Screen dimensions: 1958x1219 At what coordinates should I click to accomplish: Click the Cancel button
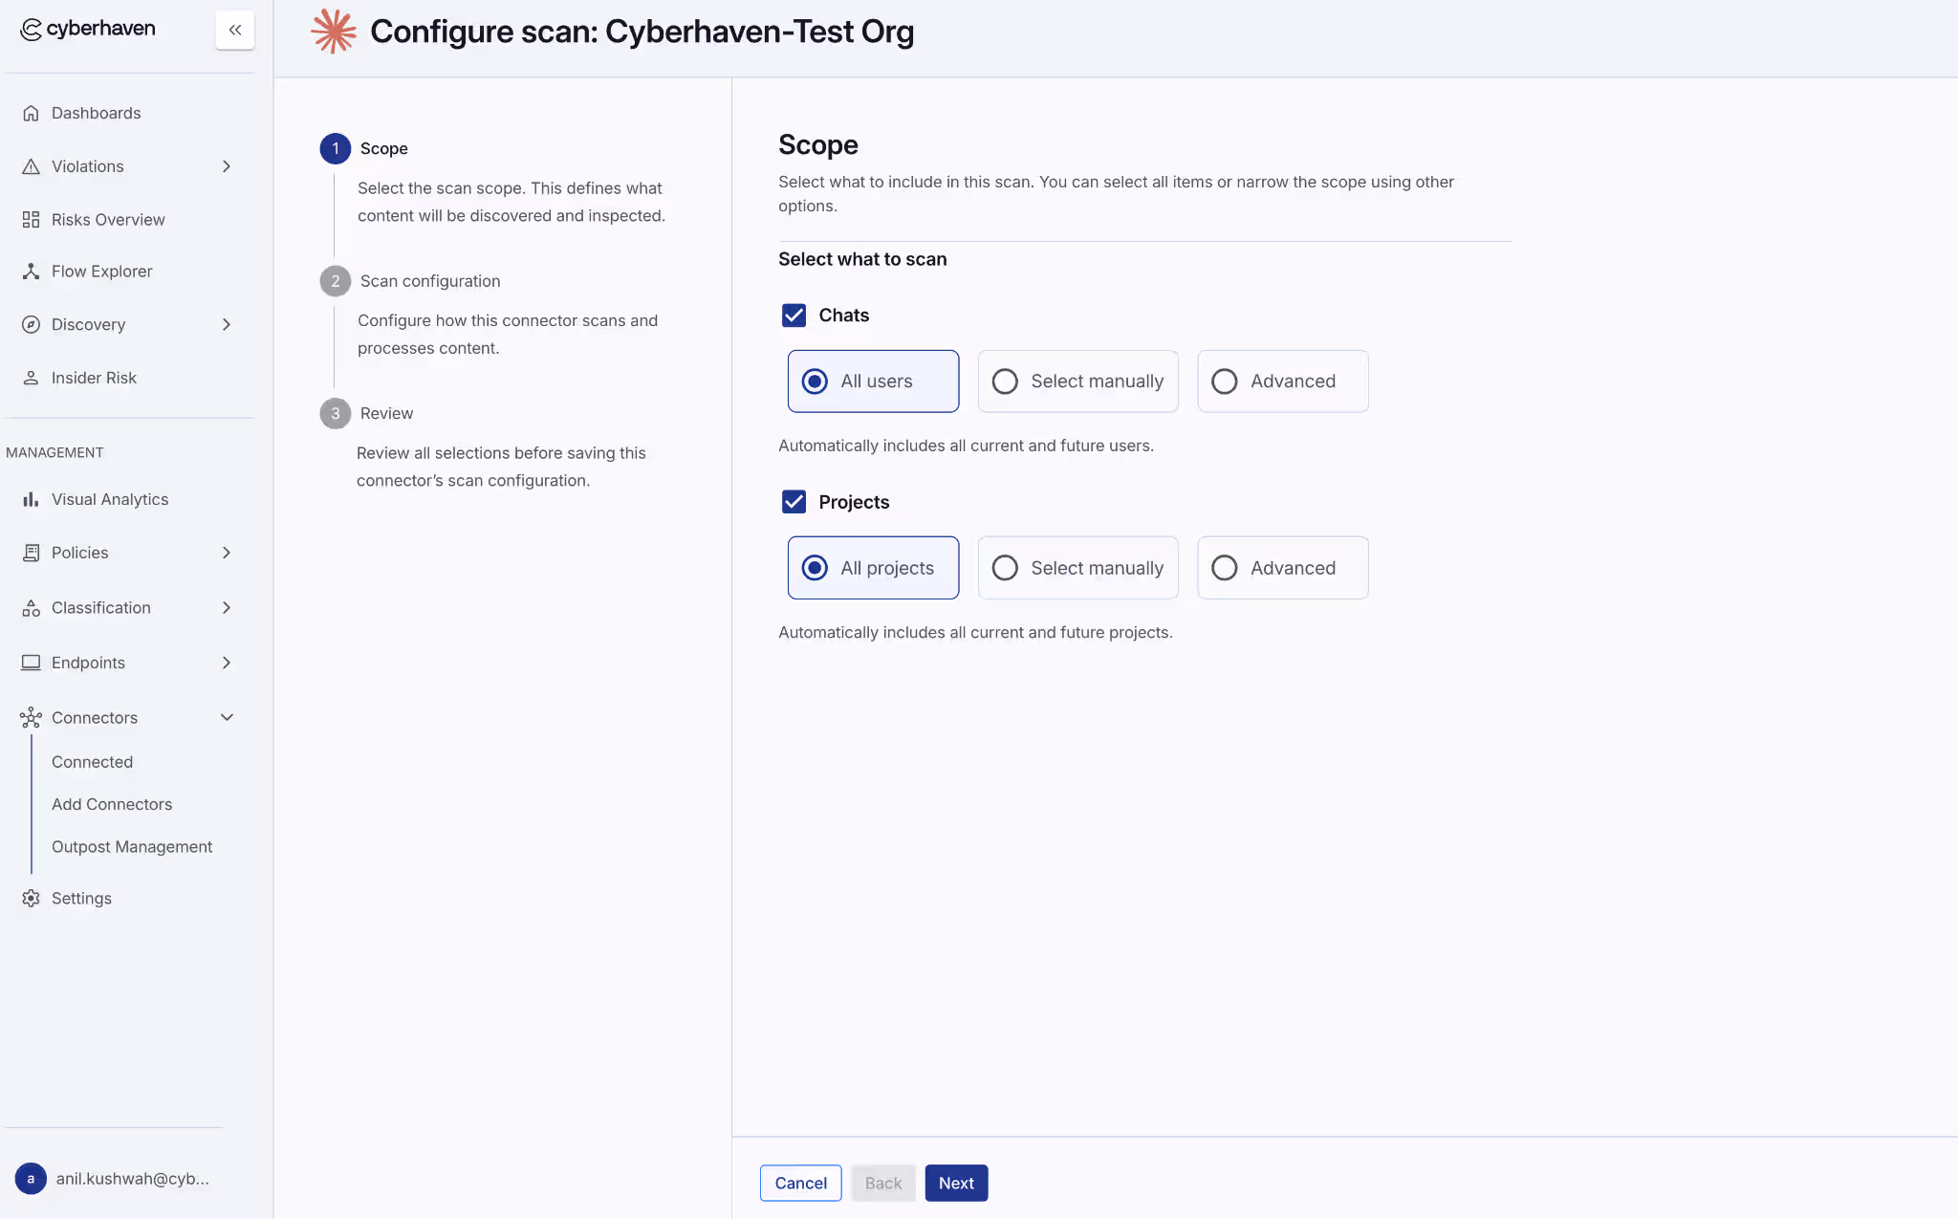pyautogui.click(x=800, y=1183)
